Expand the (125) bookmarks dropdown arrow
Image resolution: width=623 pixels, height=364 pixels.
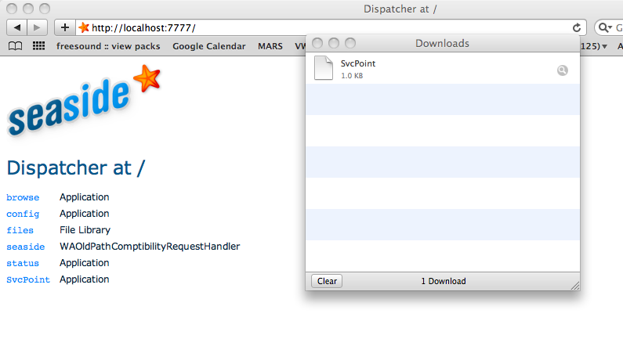coord(604,46)
